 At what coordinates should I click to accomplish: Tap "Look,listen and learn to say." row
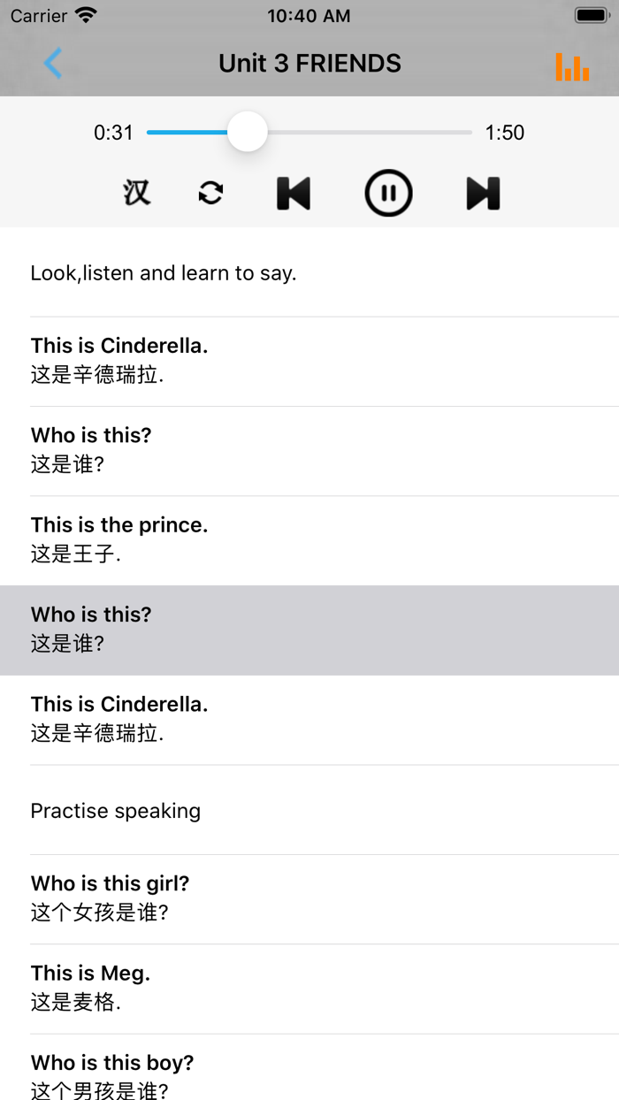[x=309, y=272]
